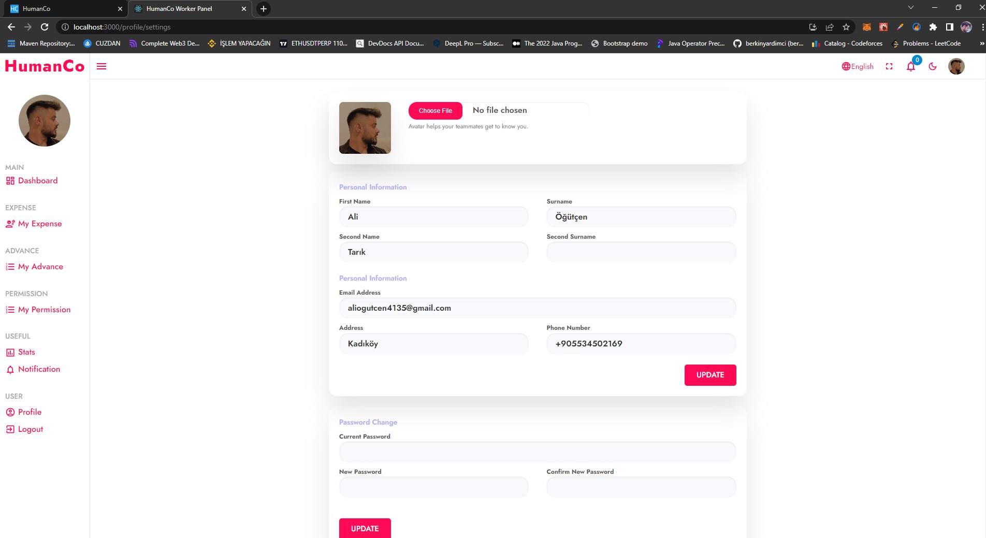Enter fullscreen mode
Screen dimensions: 986x538
point(889,66)
